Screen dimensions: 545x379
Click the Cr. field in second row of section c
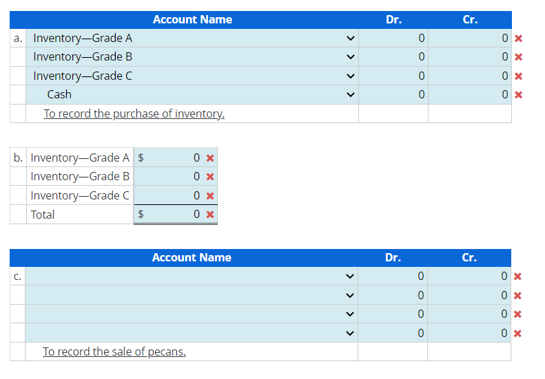pos(469,295)
